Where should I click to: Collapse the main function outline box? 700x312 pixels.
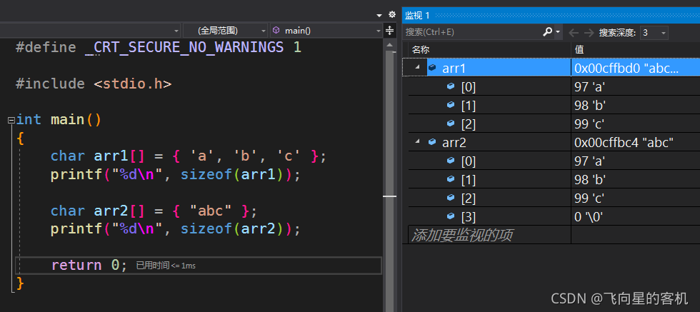click(x=11, y=120)
